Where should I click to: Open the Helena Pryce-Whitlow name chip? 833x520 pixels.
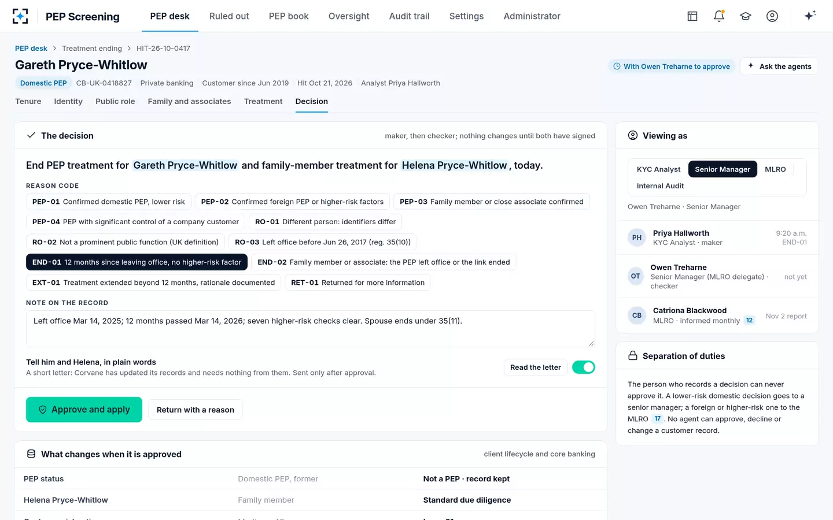pos(454,165)
